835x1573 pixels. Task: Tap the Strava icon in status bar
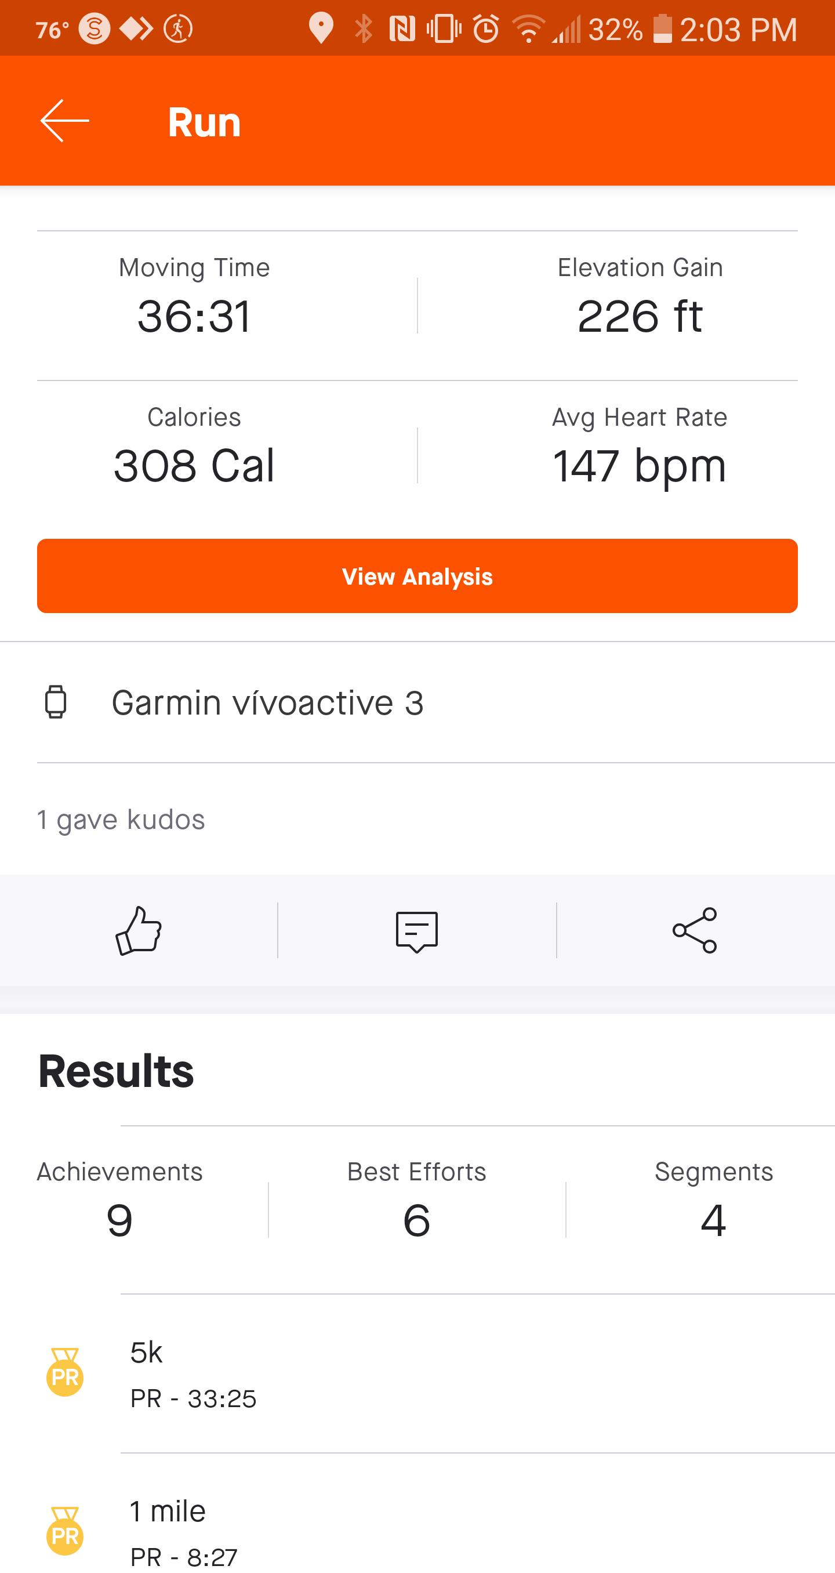[95, 28]
